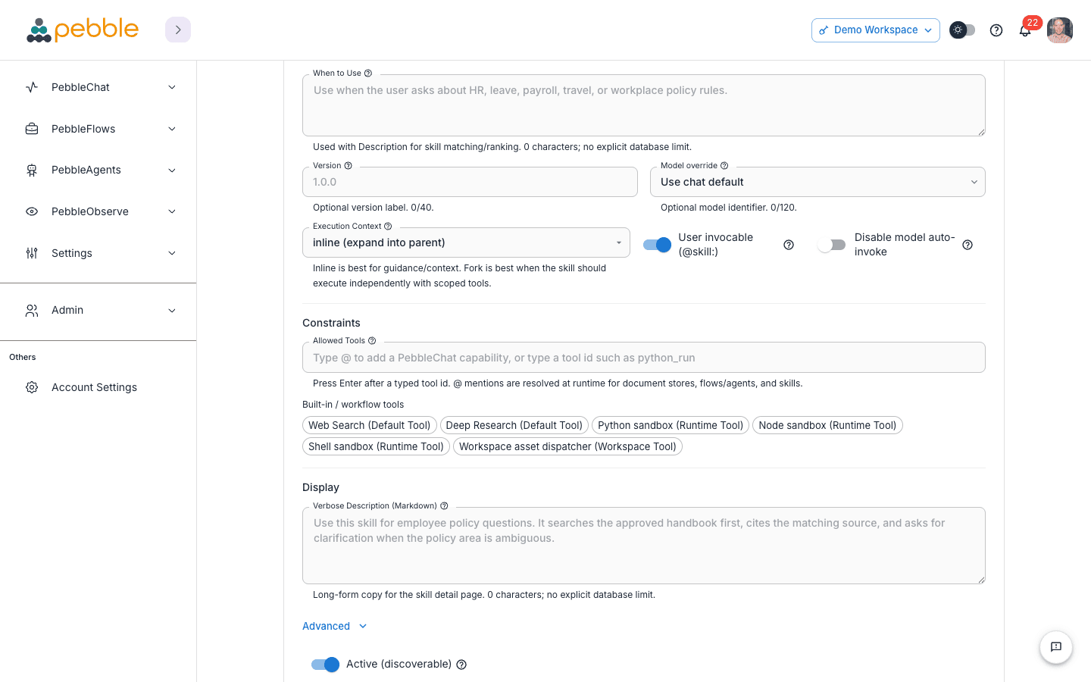Expand the Advanced section
This screenshot has height=682, width=1091.
point(335,626)
